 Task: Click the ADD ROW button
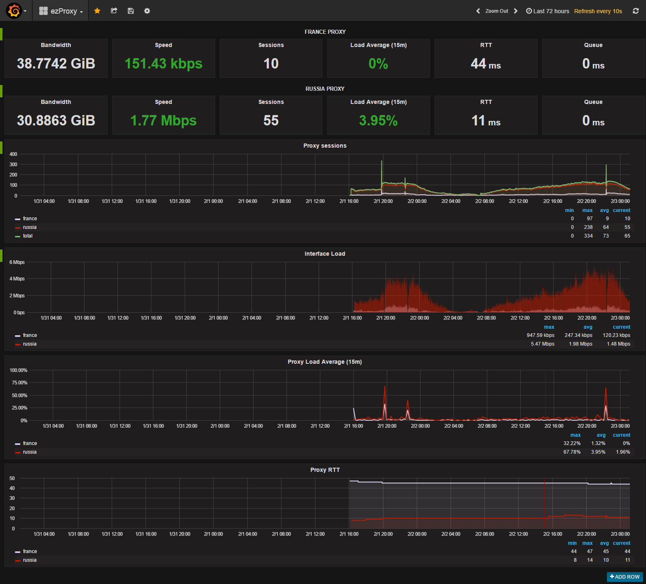(625, 577)
